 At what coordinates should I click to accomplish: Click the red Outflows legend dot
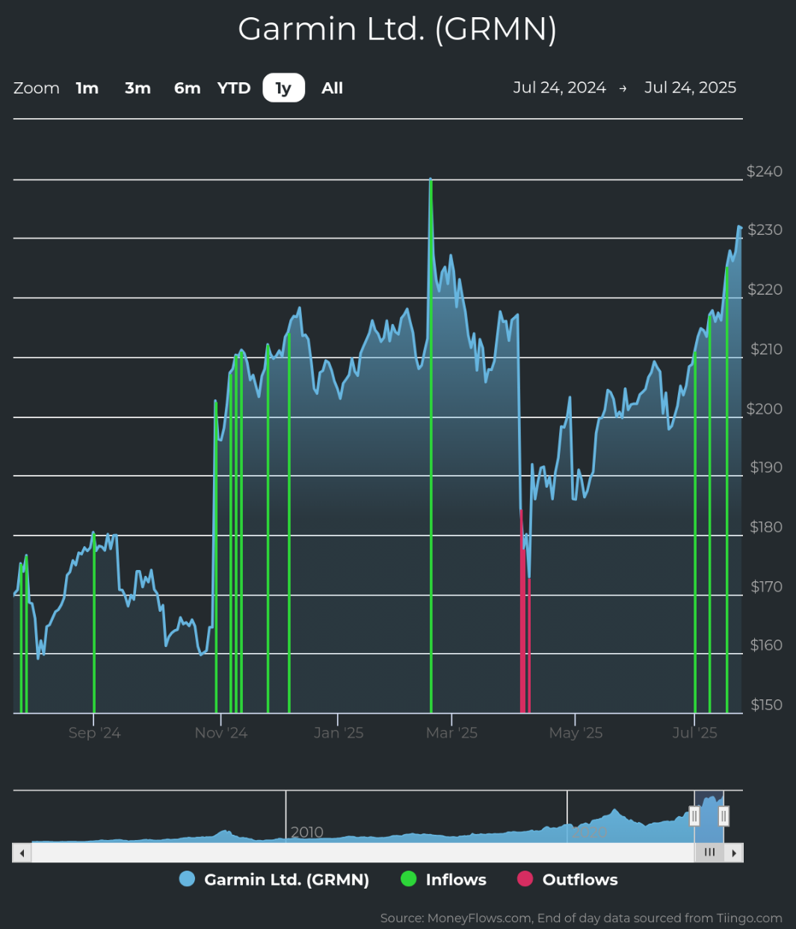tap(525, 879)
